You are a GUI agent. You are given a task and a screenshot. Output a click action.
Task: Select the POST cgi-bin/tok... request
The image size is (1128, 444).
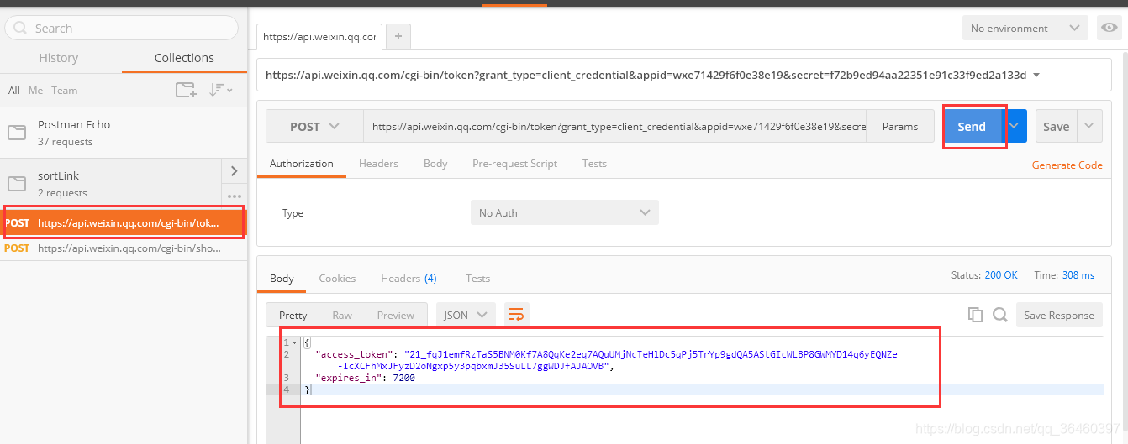[x=124, y=222]
